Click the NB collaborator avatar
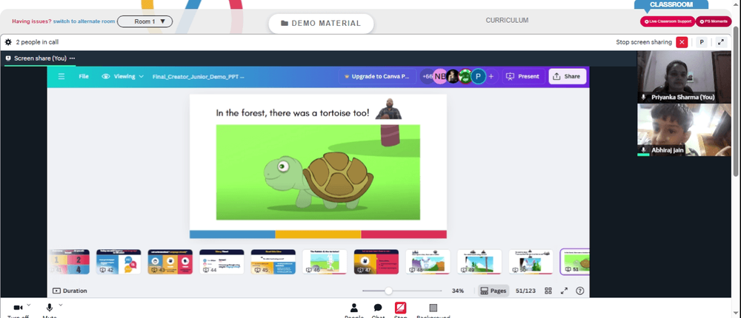The width and height of the screenshot is (741, 318). tap(440, 76)
